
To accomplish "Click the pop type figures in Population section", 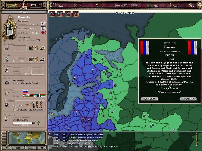I will (37, 105).
